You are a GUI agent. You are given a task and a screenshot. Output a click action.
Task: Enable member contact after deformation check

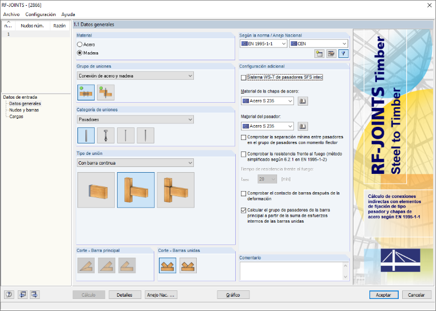[244, 193]
